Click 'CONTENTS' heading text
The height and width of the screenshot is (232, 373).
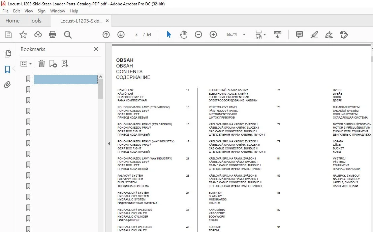129,72
